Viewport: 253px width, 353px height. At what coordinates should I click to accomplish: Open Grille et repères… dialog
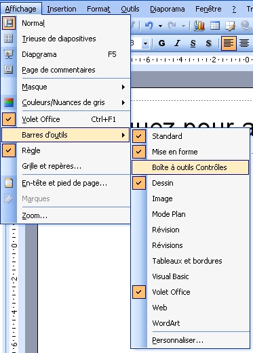[x=52, y=166]
